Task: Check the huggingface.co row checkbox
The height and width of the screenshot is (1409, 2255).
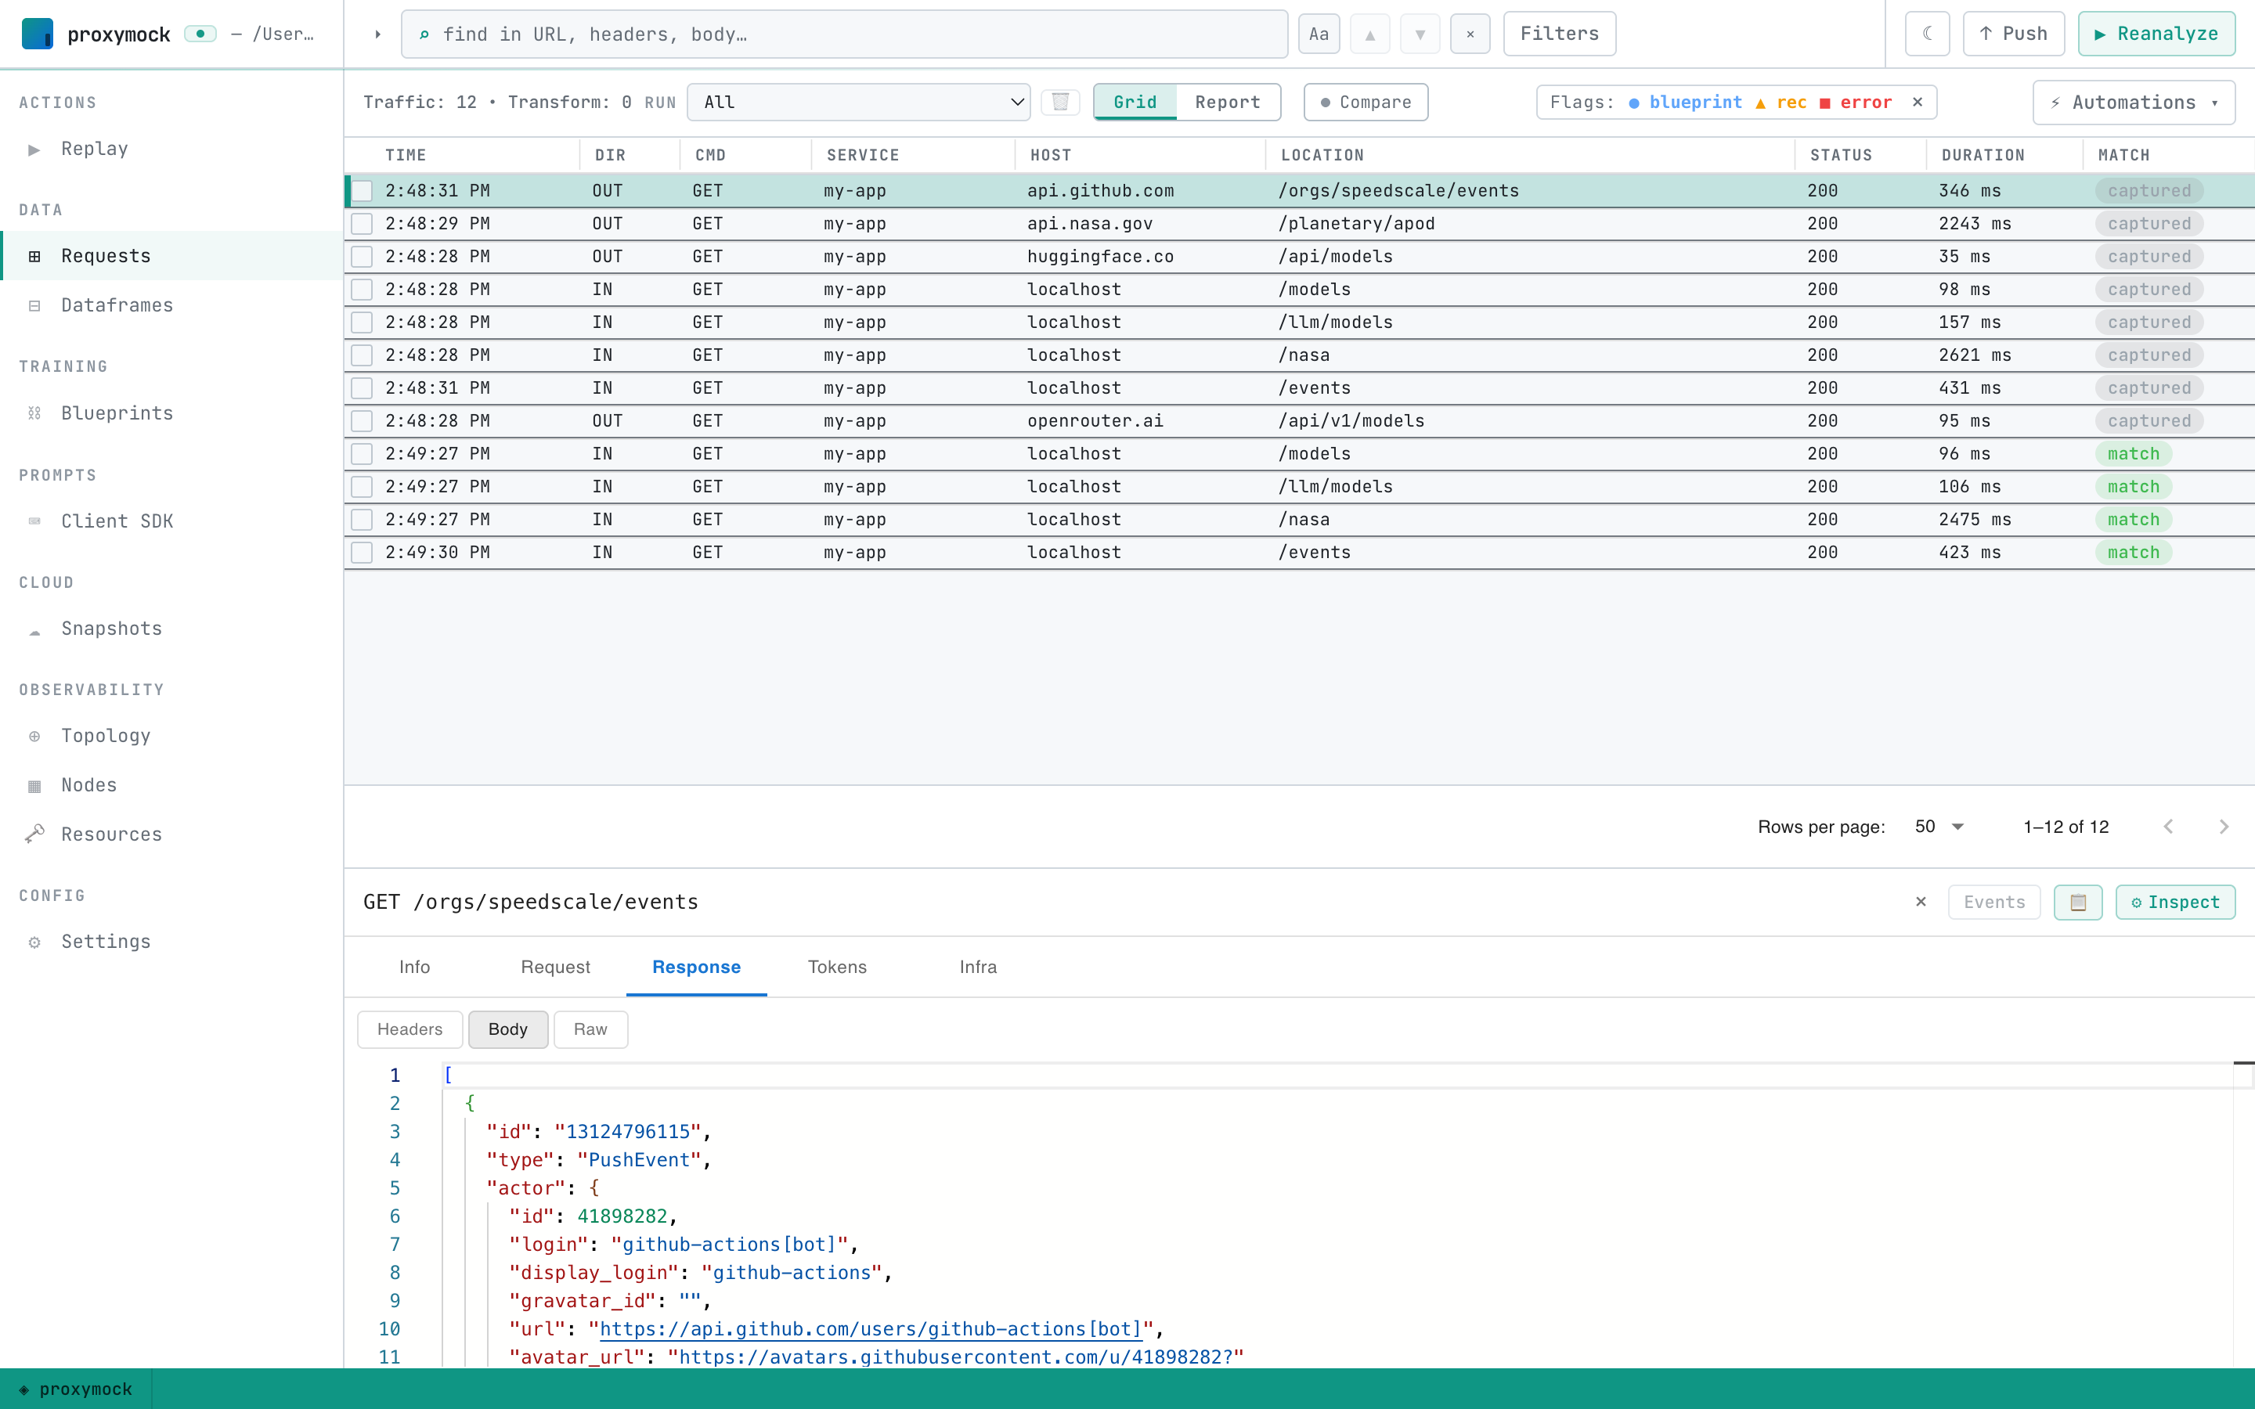Action: [x=363, y=256]
